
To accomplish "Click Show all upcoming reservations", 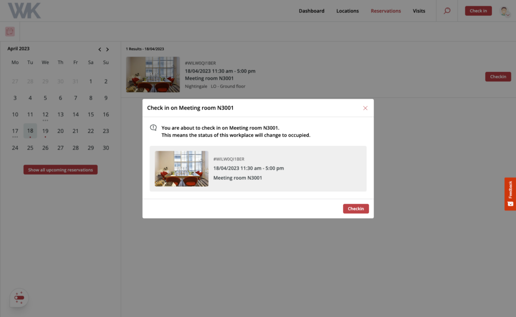I will pyautogui.click(x=60, y=170).
